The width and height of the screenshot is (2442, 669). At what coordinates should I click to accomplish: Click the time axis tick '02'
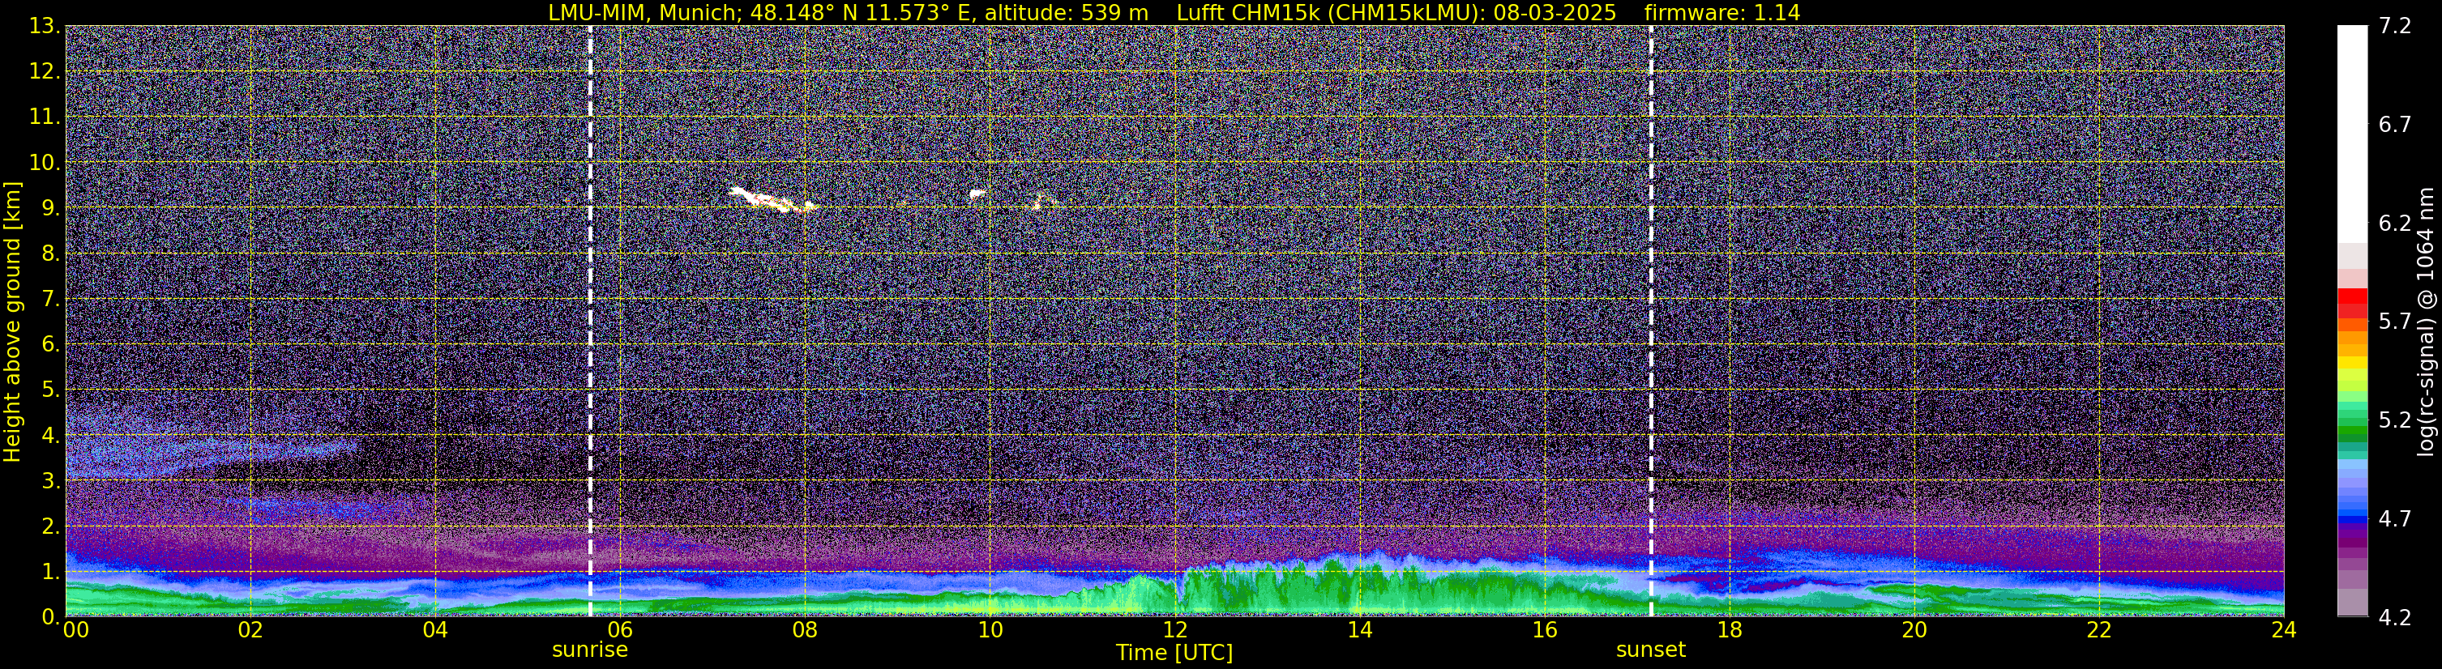click(250, 630)
